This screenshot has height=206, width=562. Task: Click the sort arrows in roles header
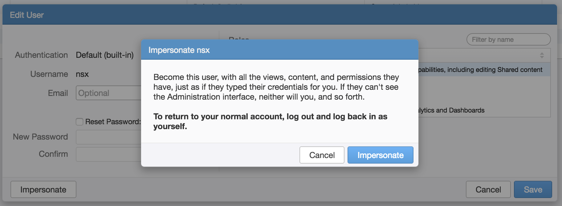pos(542,55)
